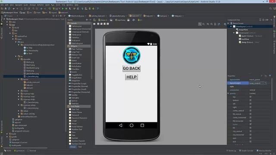Click the Project panel settings gear icon
The height and width of the screenshot is (155, 276).
tap(61, 16)
